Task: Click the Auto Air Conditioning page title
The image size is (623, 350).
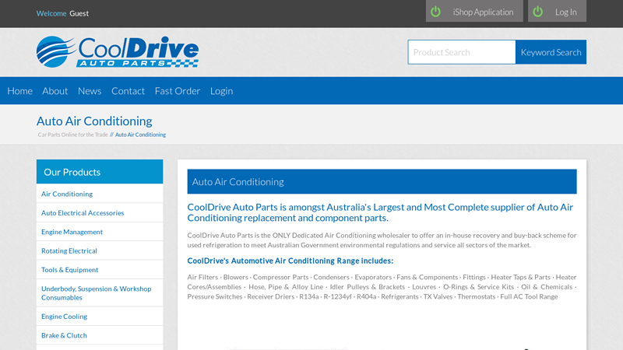Action: click(94, 121)
